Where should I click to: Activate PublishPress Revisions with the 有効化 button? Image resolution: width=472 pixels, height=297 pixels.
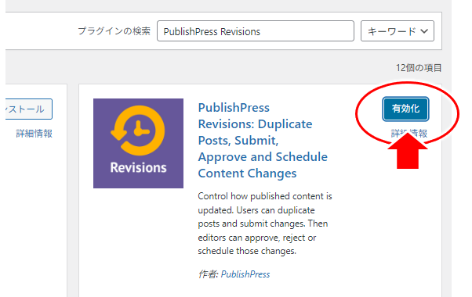[x=405, y=109]
